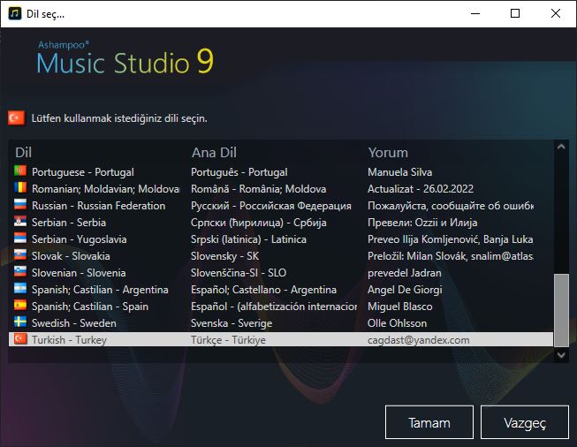577x447 pixels.
Task: Select Romanian; Moldavian language row
Action: [x=106, y=189]
